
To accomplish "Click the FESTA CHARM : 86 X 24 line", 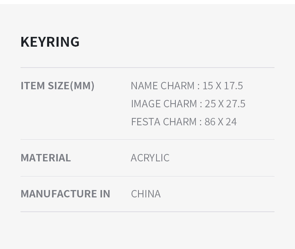I will tap(184, 122).
